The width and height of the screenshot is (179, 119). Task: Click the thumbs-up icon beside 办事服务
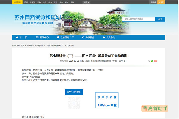(x=83, y=37)
